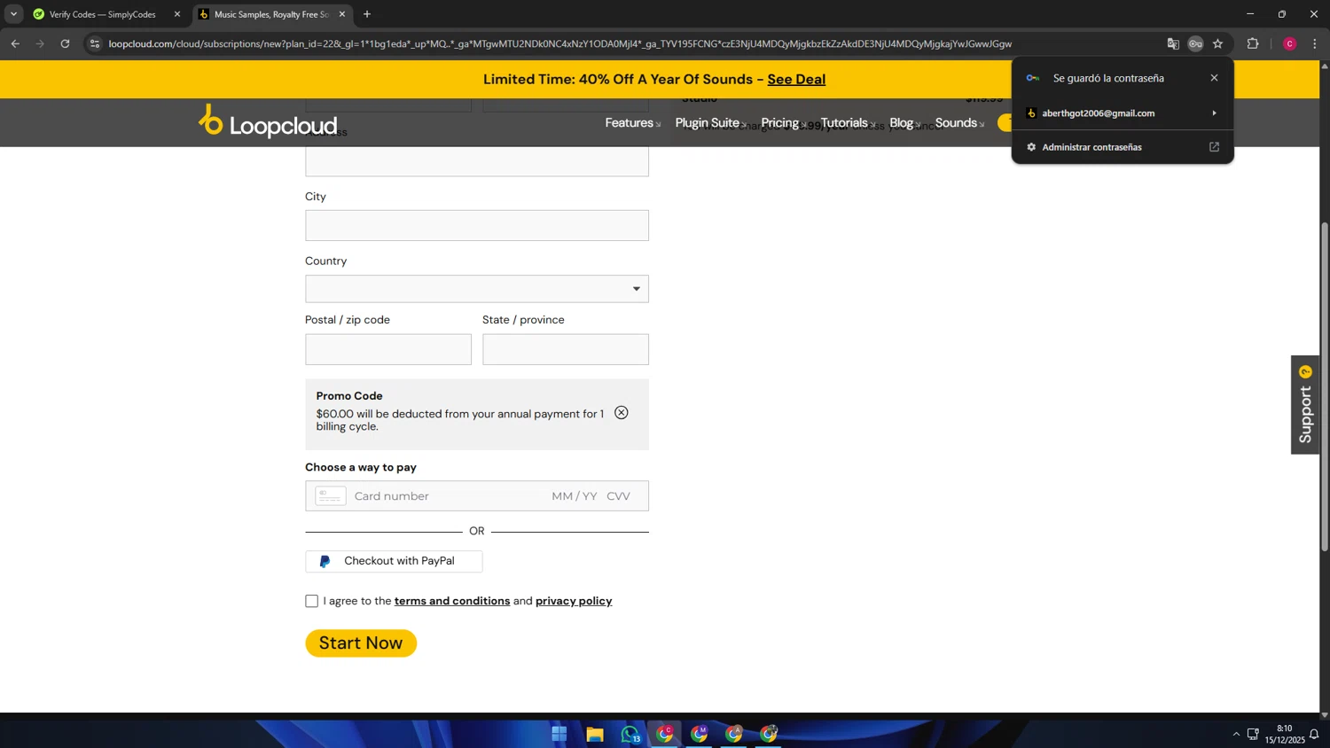Remove the applied promo code
Image resolution: width=1330 pixels, height=748 pixels.
622,413
